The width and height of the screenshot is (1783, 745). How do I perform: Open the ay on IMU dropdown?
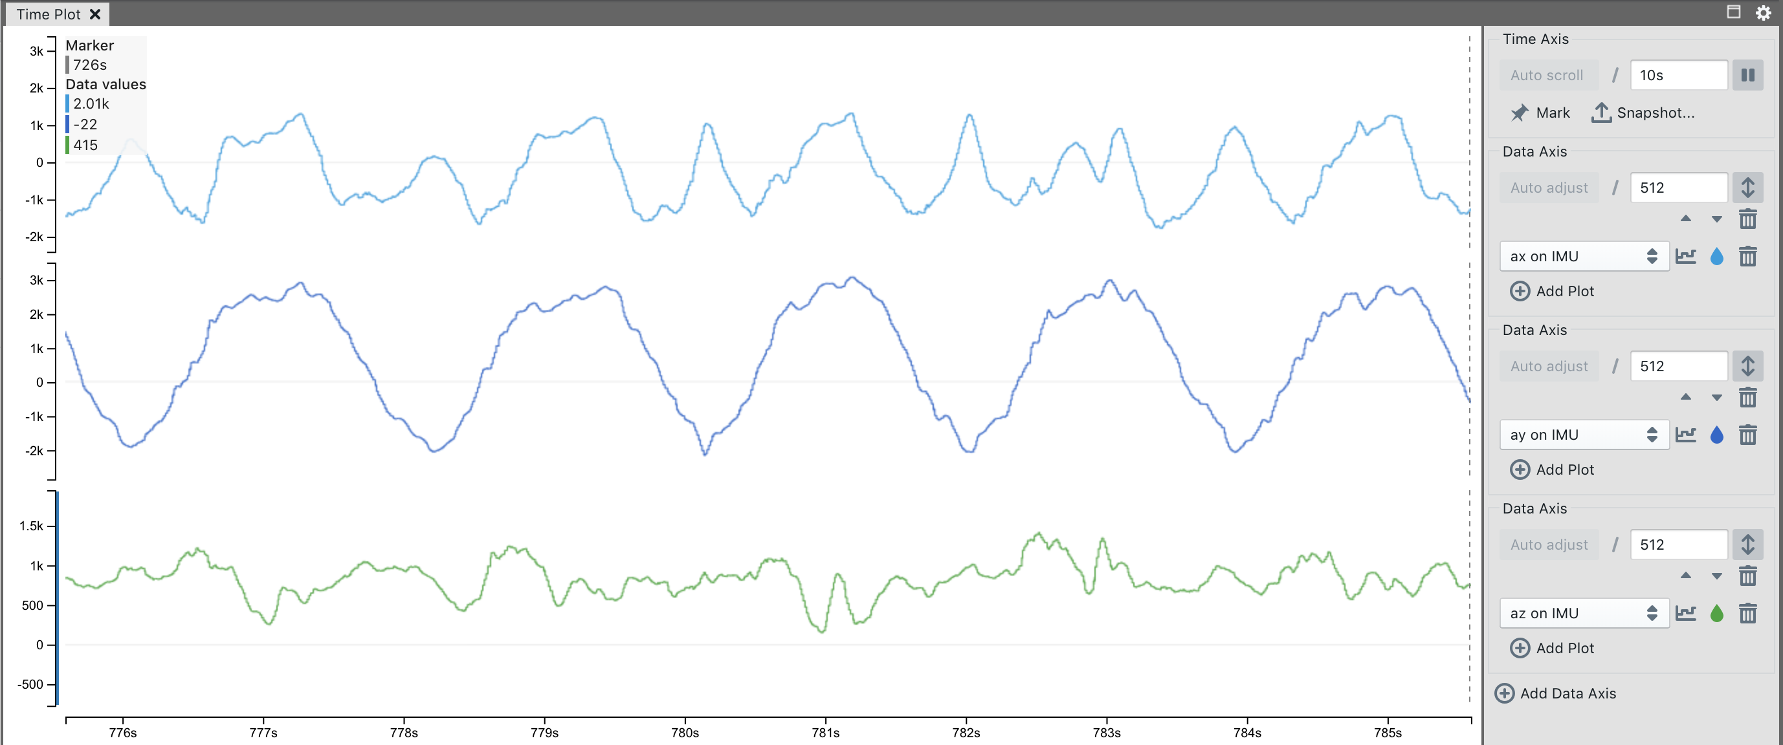1583,435
